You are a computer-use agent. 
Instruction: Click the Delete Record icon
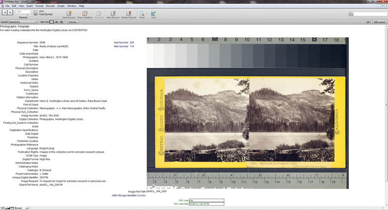[x=129, y=14]
